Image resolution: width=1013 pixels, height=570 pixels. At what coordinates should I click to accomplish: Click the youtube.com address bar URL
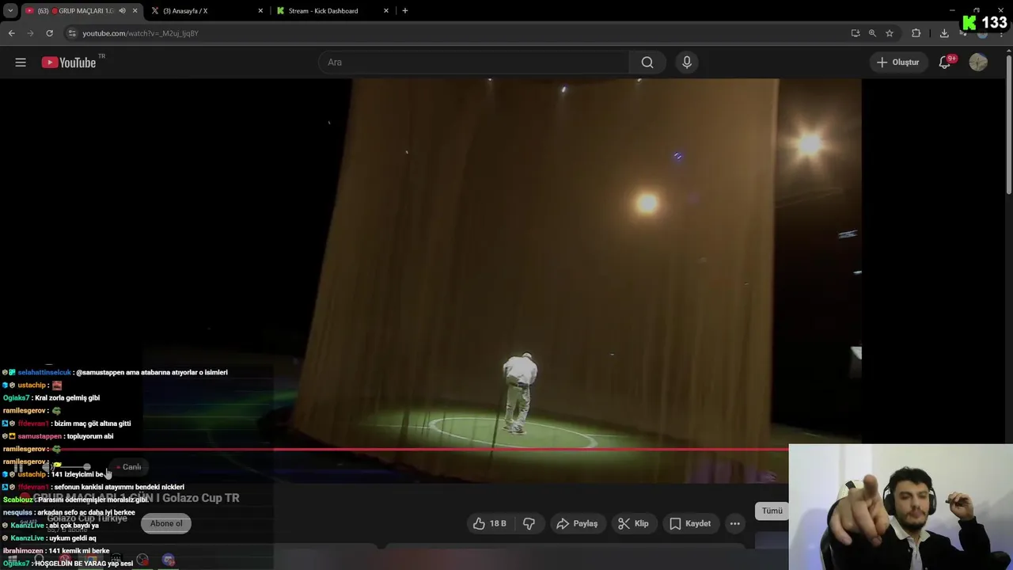pyautogui.click(x=140, y=33)
